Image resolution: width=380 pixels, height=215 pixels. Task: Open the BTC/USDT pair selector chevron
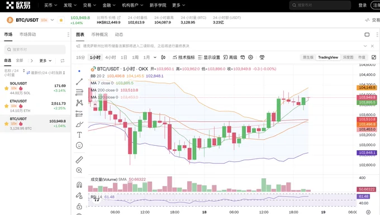(x=53, y=20)
